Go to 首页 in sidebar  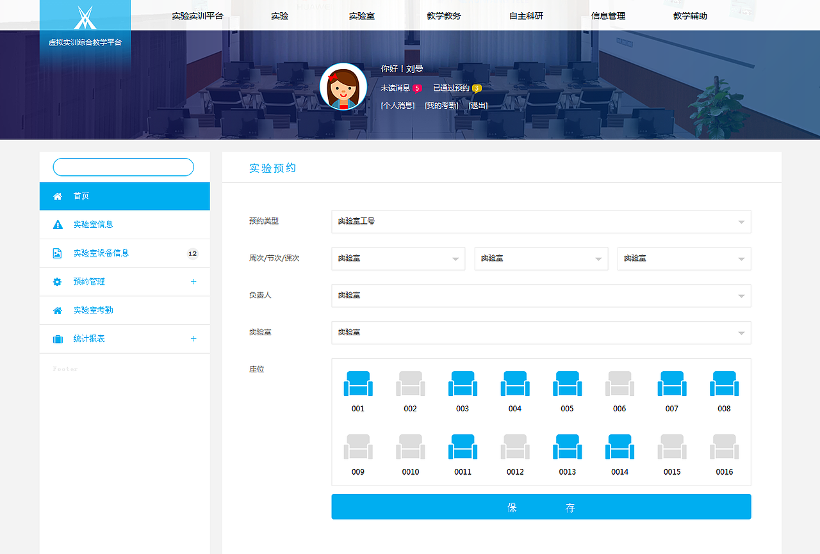click(x=125, y=196)
